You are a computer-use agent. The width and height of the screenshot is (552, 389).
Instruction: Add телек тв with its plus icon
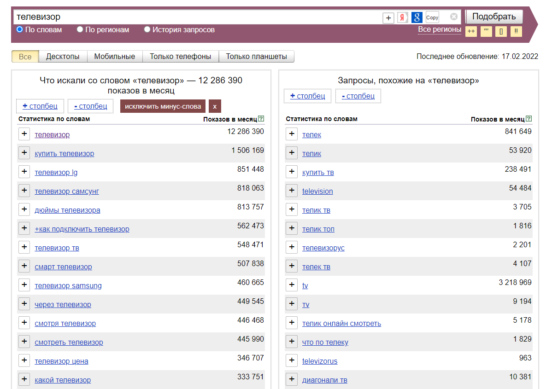(x=292, y=266)
